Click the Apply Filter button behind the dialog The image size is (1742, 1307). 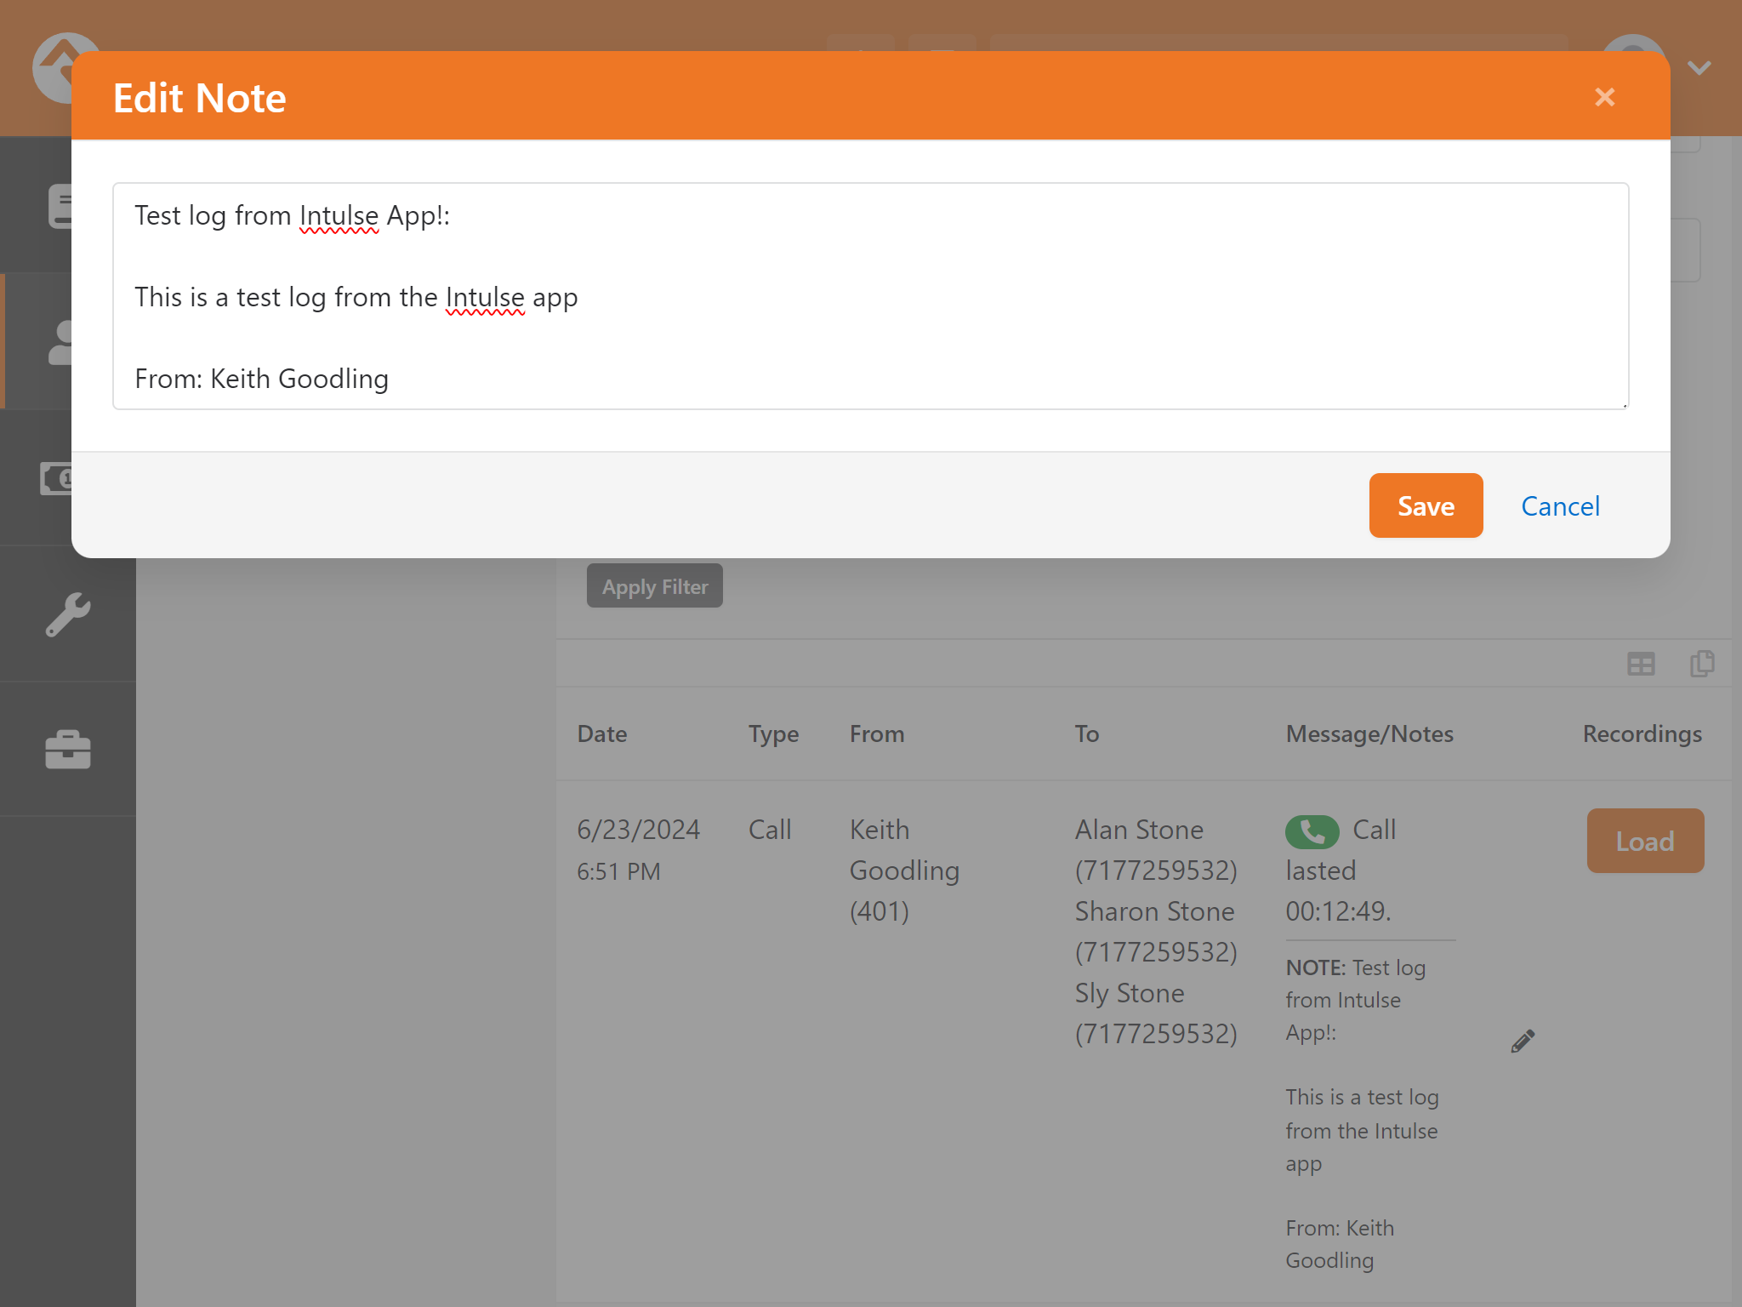(x=654, y=586)
